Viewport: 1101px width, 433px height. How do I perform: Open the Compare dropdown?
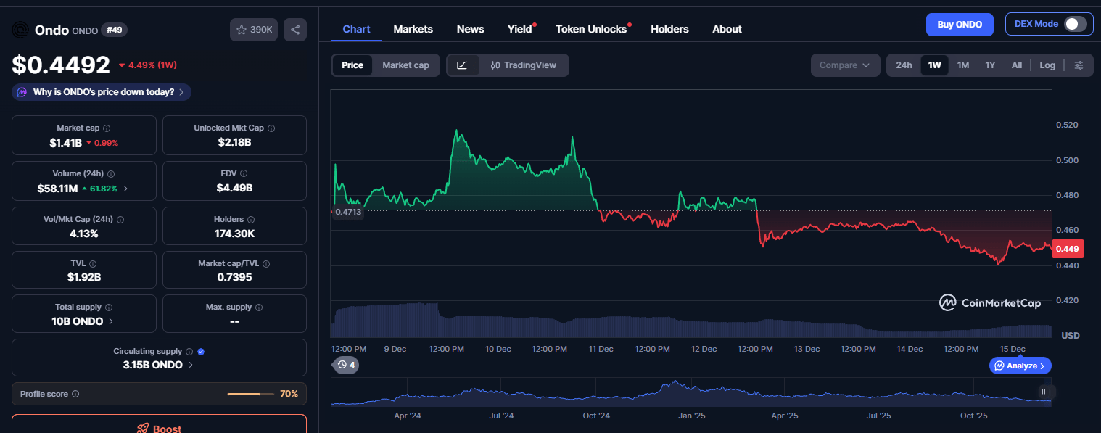[845, 65]
